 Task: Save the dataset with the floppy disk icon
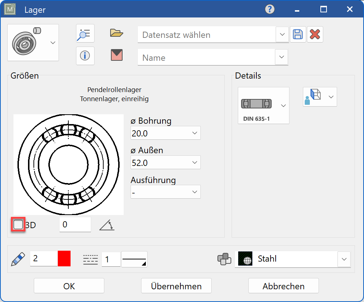pos(298,34)
